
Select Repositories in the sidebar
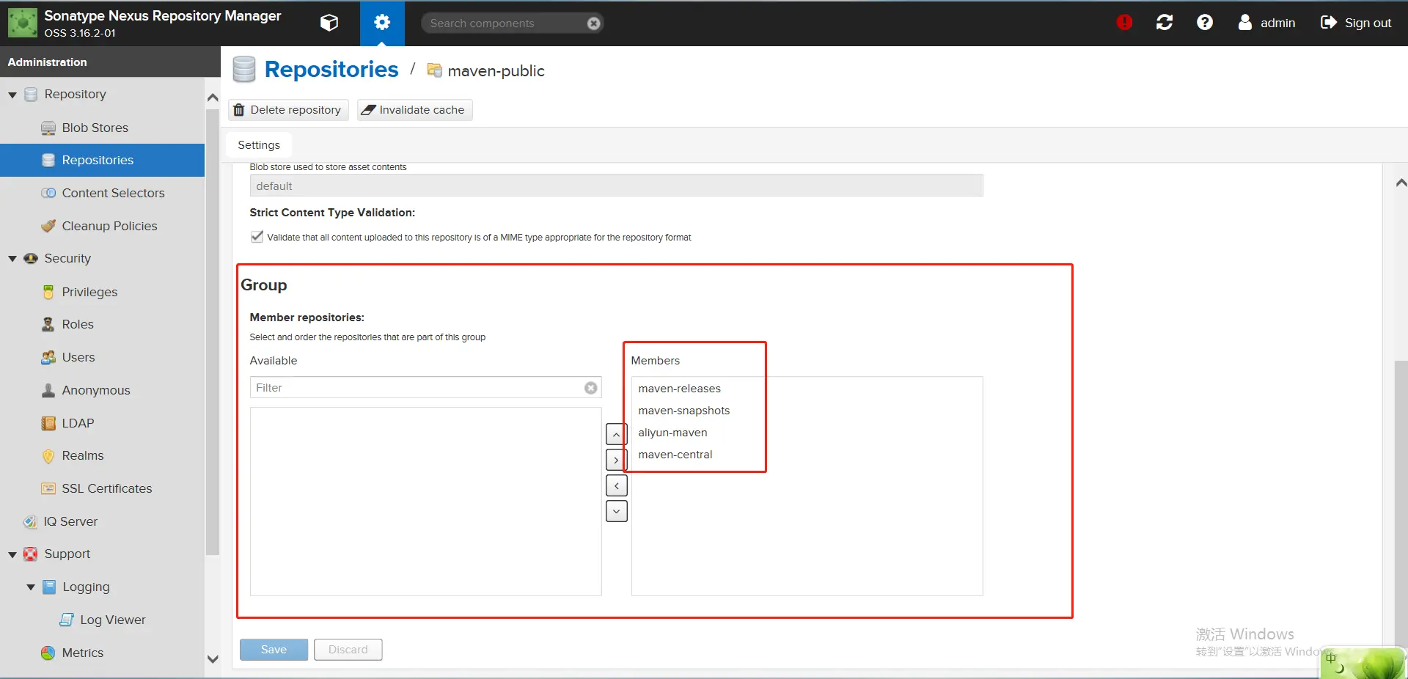(102, 160)
